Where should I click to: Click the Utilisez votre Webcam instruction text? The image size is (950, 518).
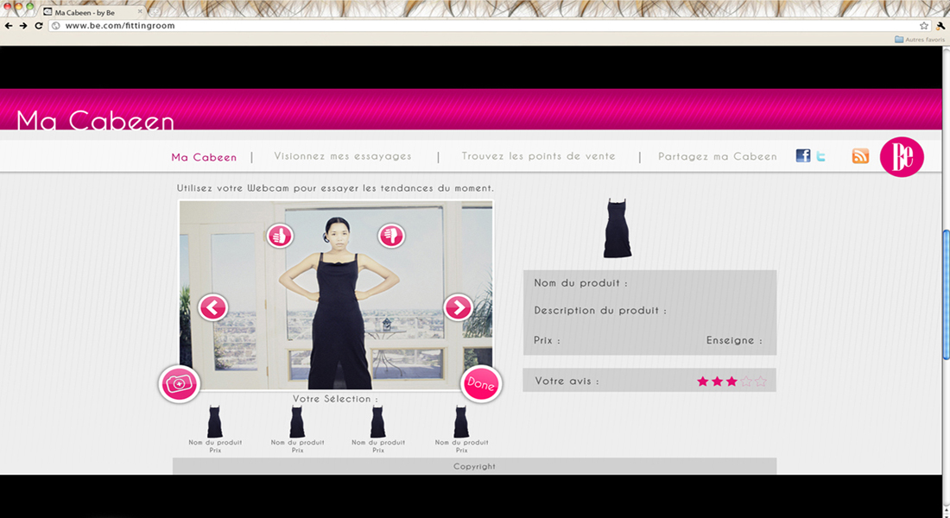point(335,188)
